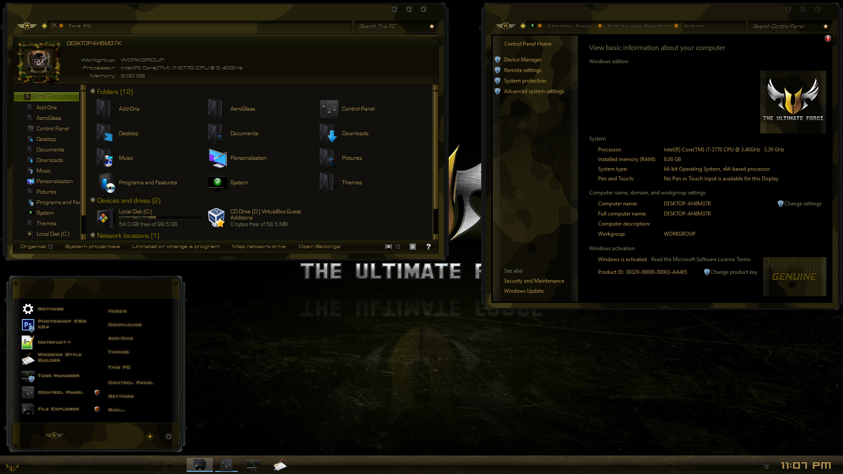This screenshot has height=474, width=843.
Task: Click the File Explorer taskbar button
Action: [x=200, y=464]
